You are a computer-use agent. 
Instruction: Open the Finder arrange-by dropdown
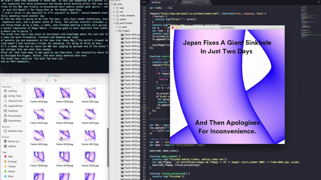coord(47,80)
